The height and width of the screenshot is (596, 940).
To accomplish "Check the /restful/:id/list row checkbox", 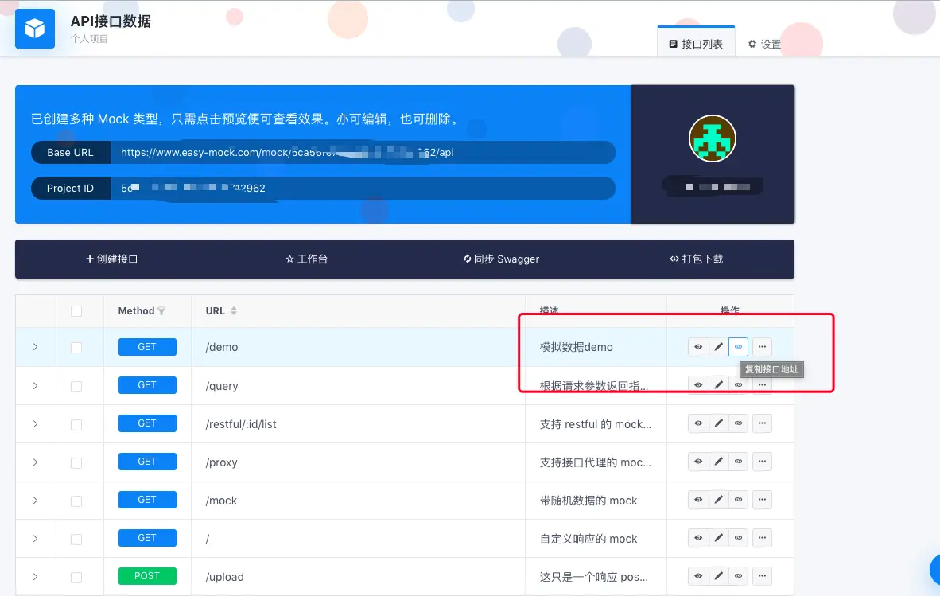I will pos(76,424).
